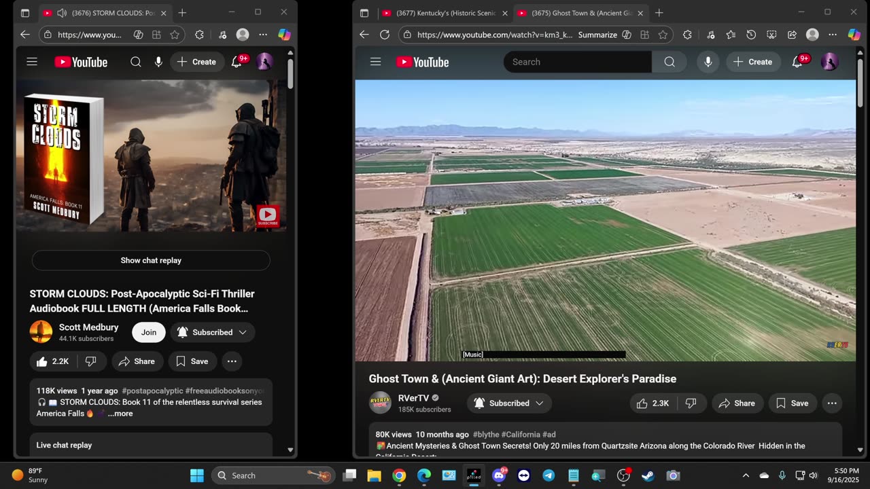
Task: Join the Scott Medbury channel
Action: 149,332
